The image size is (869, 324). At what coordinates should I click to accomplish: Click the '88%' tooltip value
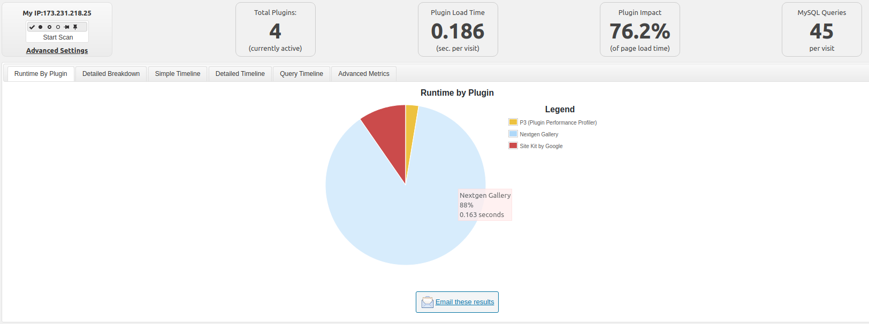[x=466, y=205]
